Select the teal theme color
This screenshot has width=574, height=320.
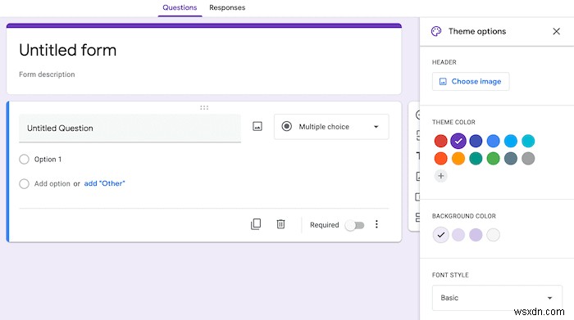[476, 159]
